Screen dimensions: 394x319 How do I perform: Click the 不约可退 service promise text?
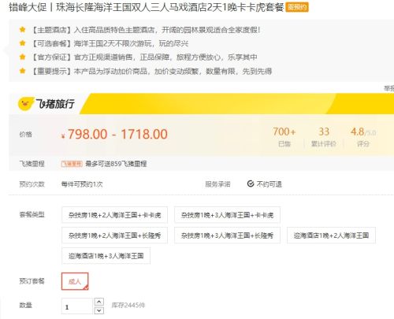pyautogui.click(x=269, y=184)
